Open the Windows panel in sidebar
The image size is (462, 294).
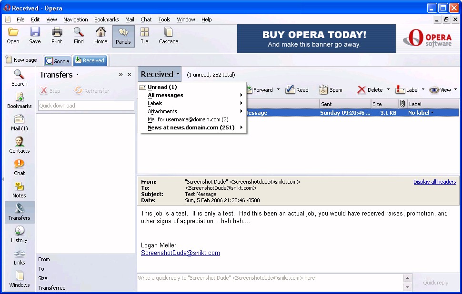[x=20, y=279]
